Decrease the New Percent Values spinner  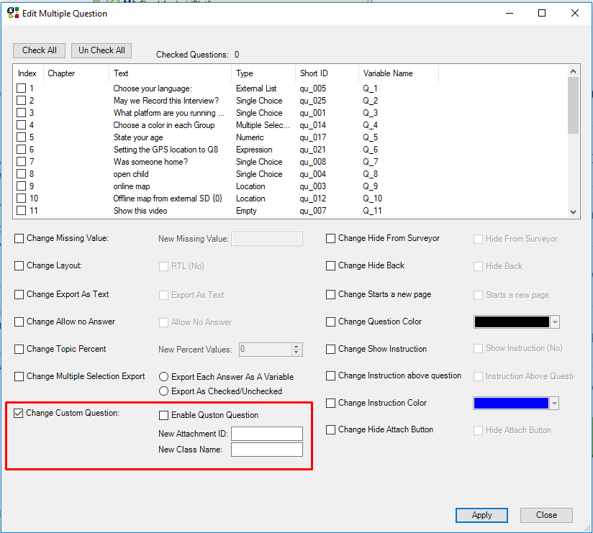(296, 352)
